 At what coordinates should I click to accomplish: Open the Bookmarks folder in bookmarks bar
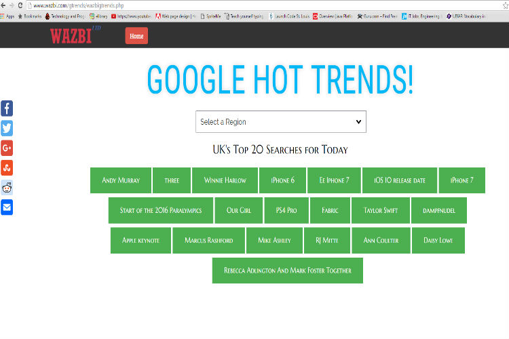[29, 16]
